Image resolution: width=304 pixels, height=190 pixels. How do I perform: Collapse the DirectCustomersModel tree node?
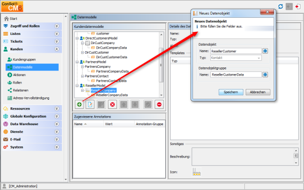[x=77, y=39]
